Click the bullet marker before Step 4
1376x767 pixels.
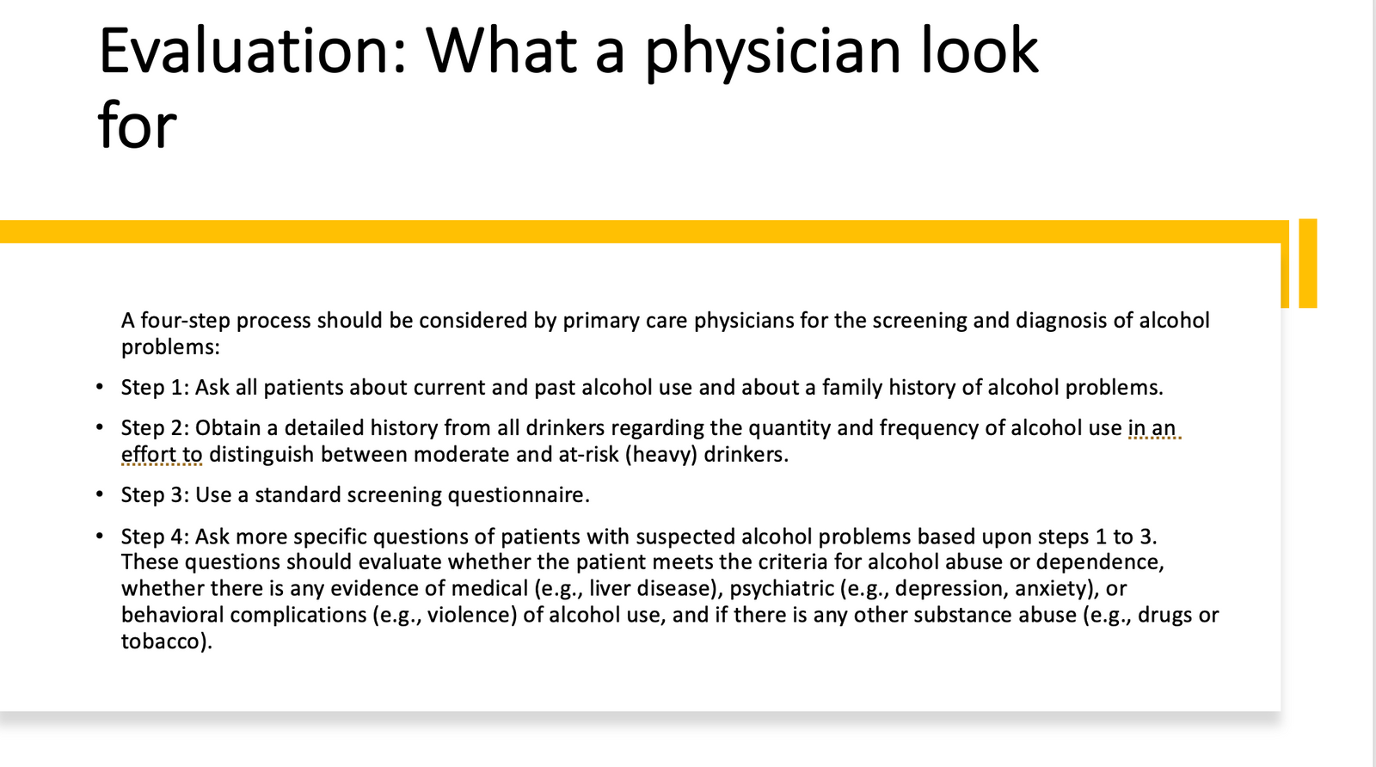(101, 536)
